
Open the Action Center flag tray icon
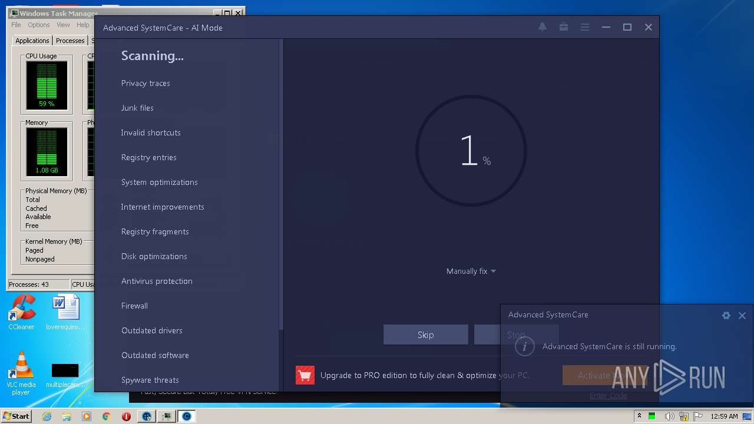click(x=699, y=416)
